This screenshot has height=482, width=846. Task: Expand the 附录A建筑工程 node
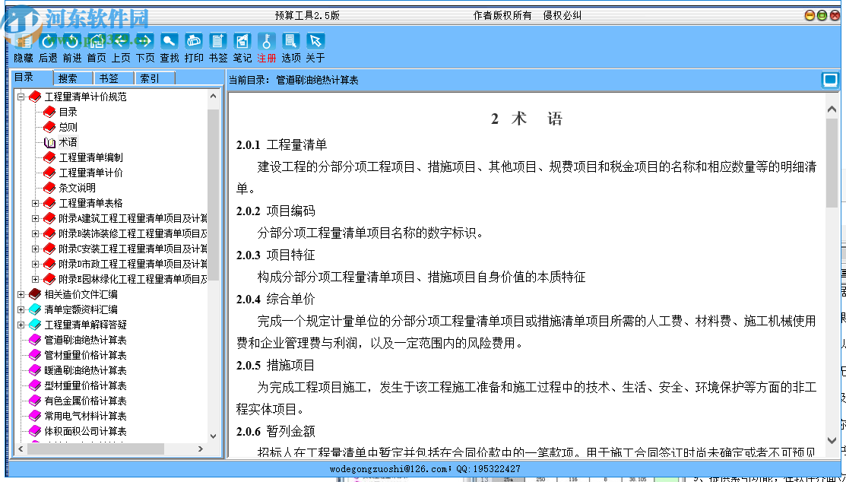[36, 219]
